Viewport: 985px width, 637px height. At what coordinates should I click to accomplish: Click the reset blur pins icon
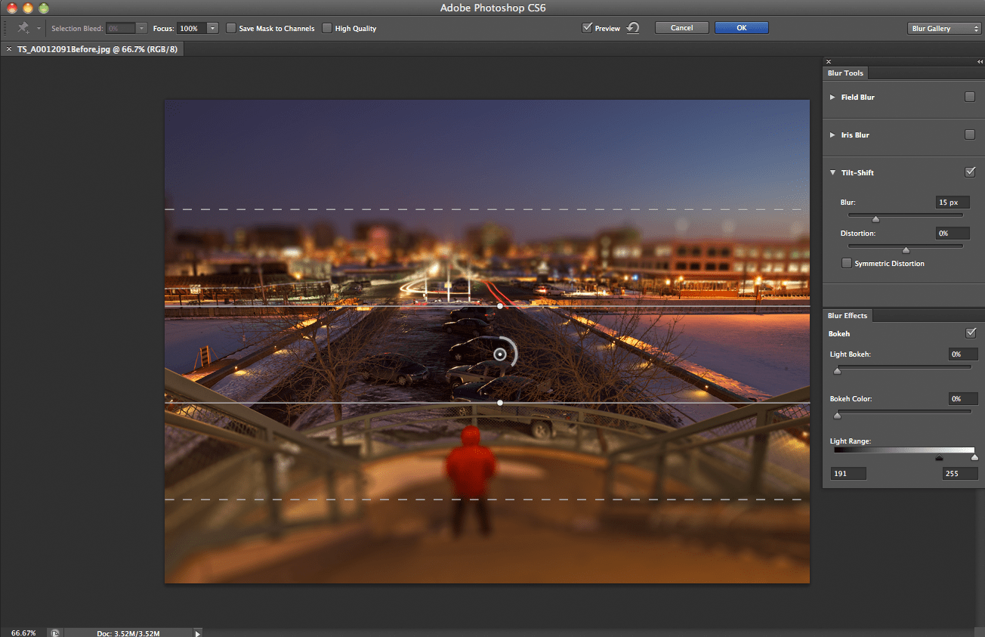633,28
